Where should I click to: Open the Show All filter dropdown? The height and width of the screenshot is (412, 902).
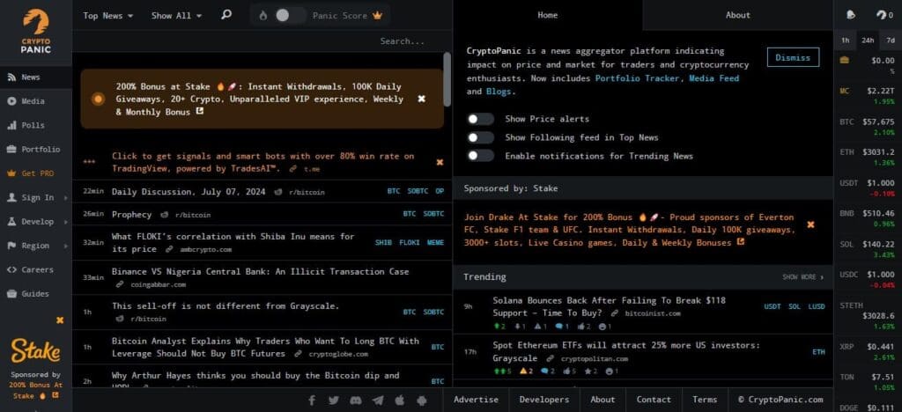pos(176,16)
